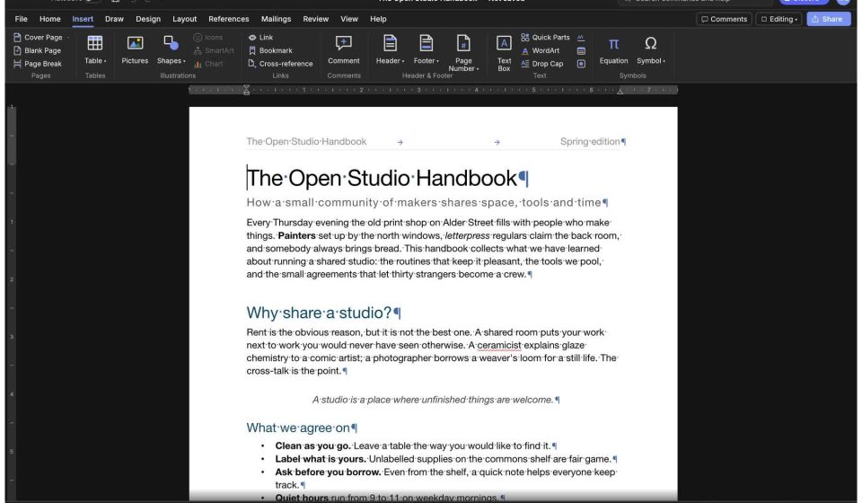Insert a Blank Page

38,50
